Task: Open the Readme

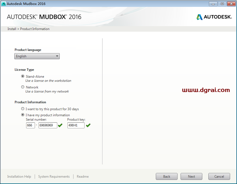Action: point(83,176)
